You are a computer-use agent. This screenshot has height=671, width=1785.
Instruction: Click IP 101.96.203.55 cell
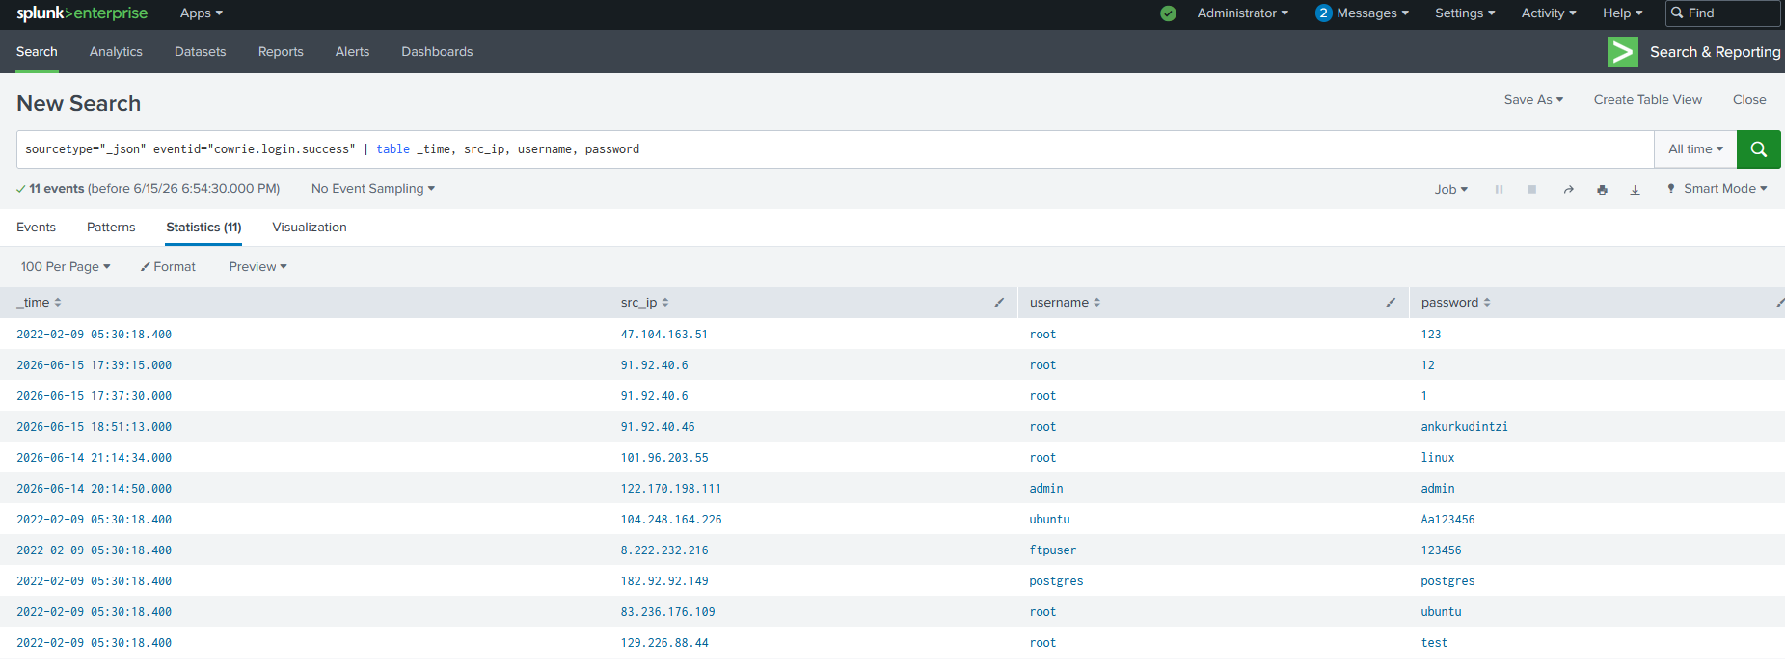click(x=664, y=458)
